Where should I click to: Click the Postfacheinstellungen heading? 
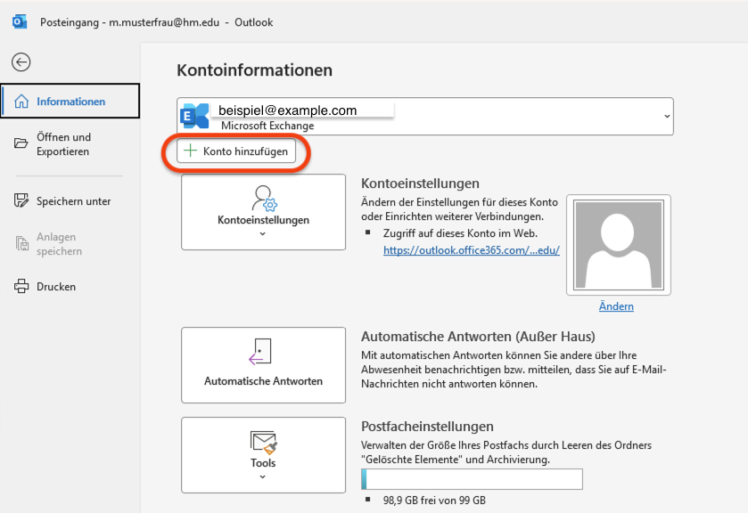pos(427,427)
